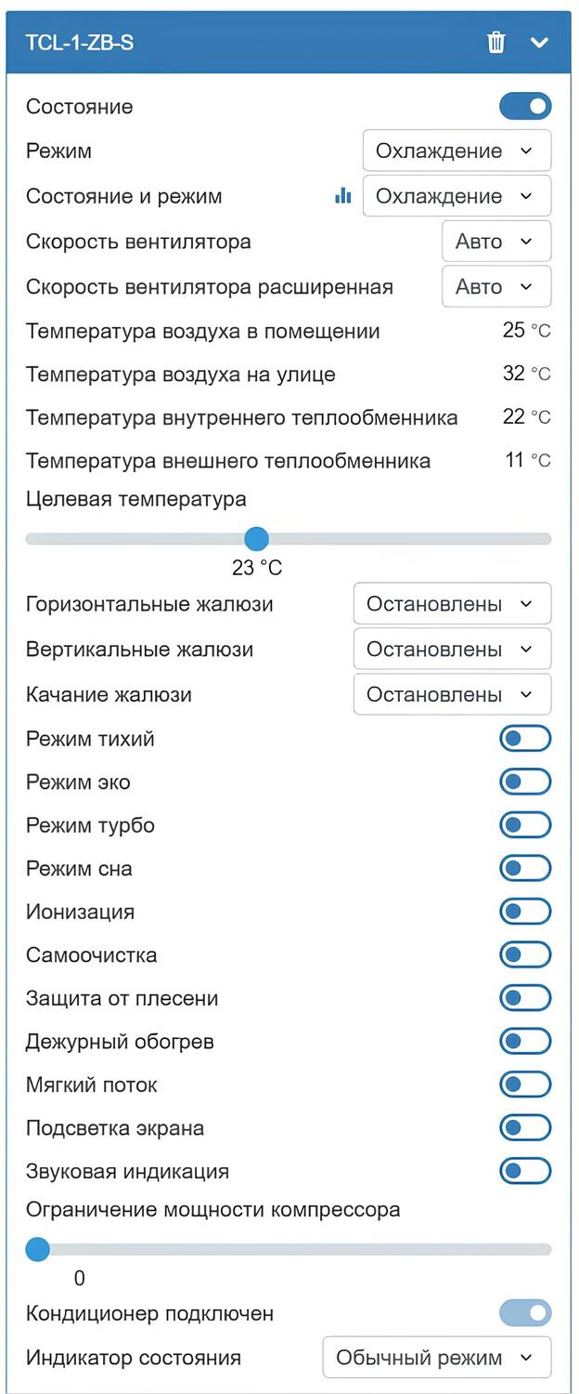Change Скорость вентилятора from Авто
579x1394 pixels.
point(495,241)
